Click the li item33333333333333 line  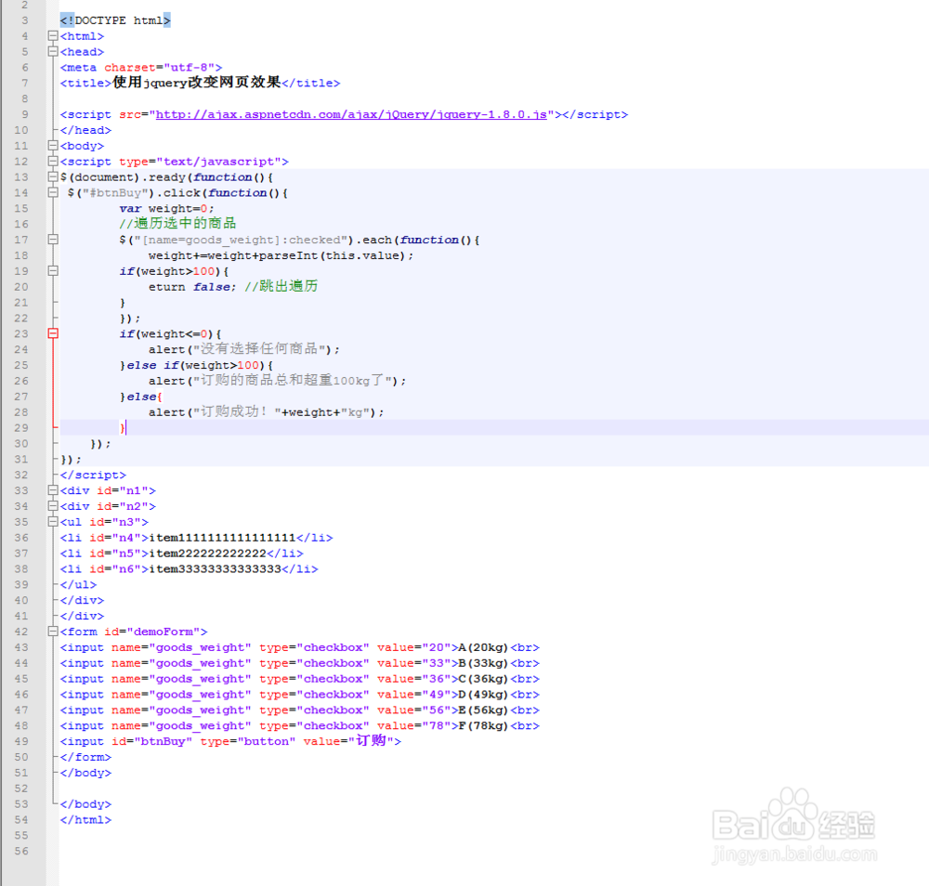coord(189,569)
